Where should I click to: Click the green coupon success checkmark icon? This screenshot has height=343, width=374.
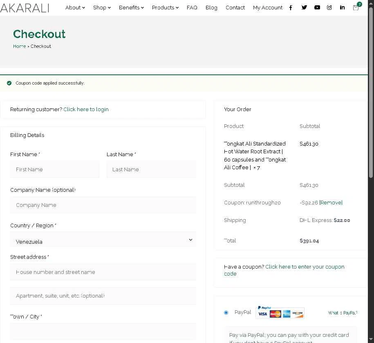point(9,83)
